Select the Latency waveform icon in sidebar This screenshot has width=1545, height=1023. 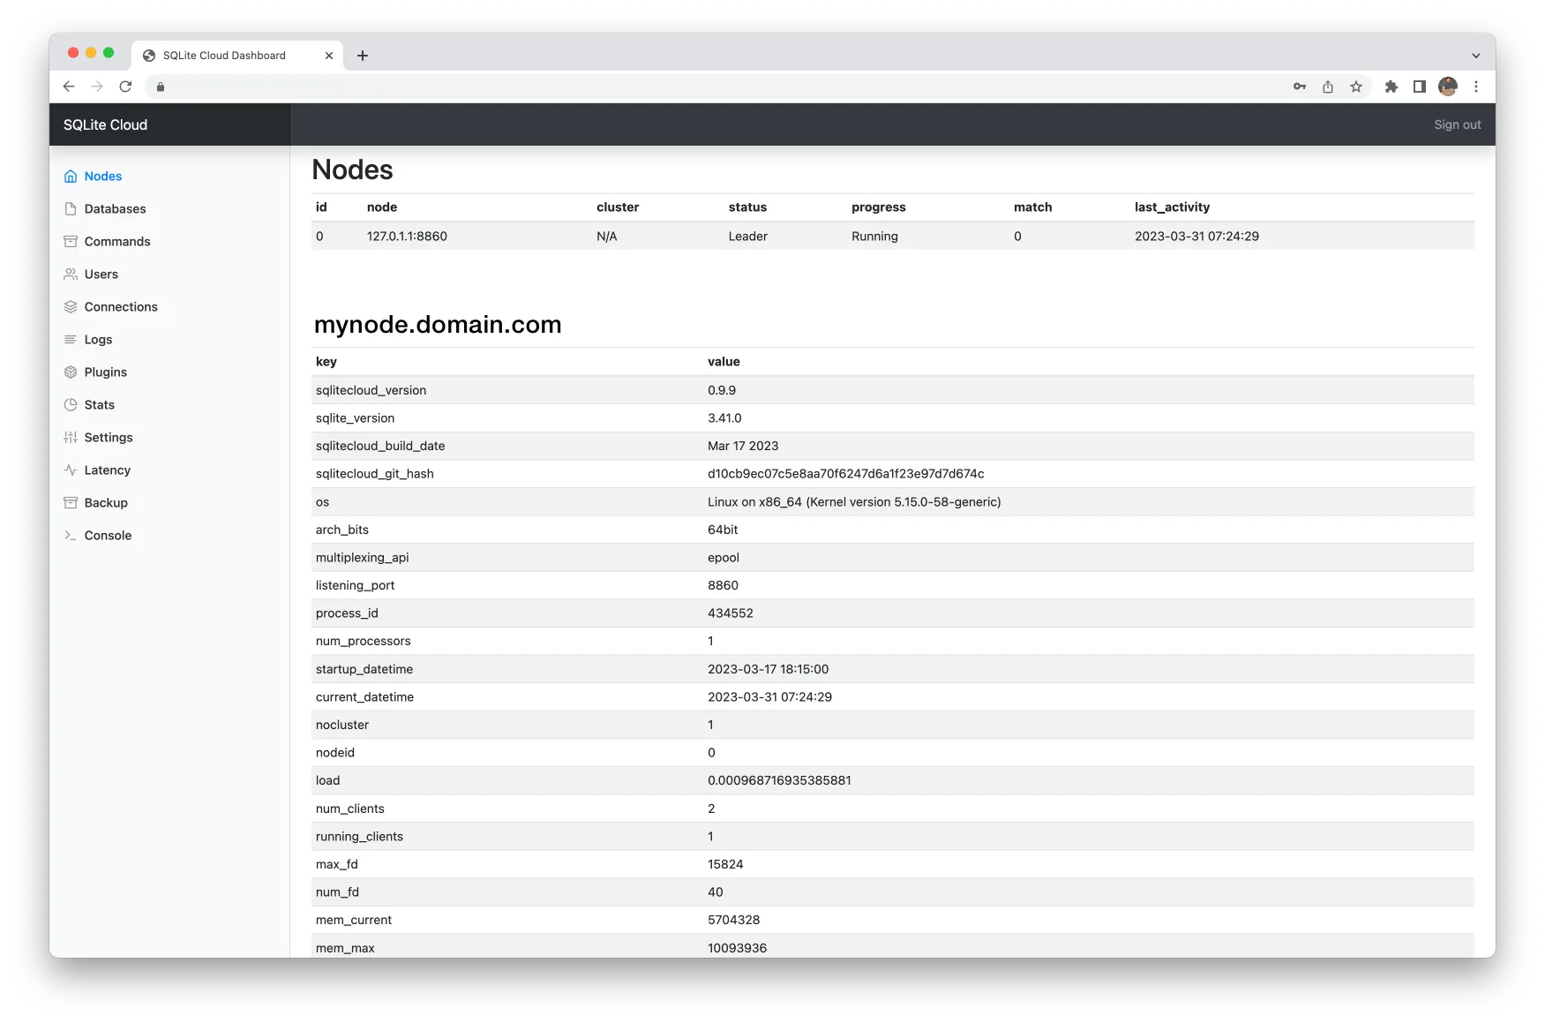pyautogui.click(x=71, y=470)
